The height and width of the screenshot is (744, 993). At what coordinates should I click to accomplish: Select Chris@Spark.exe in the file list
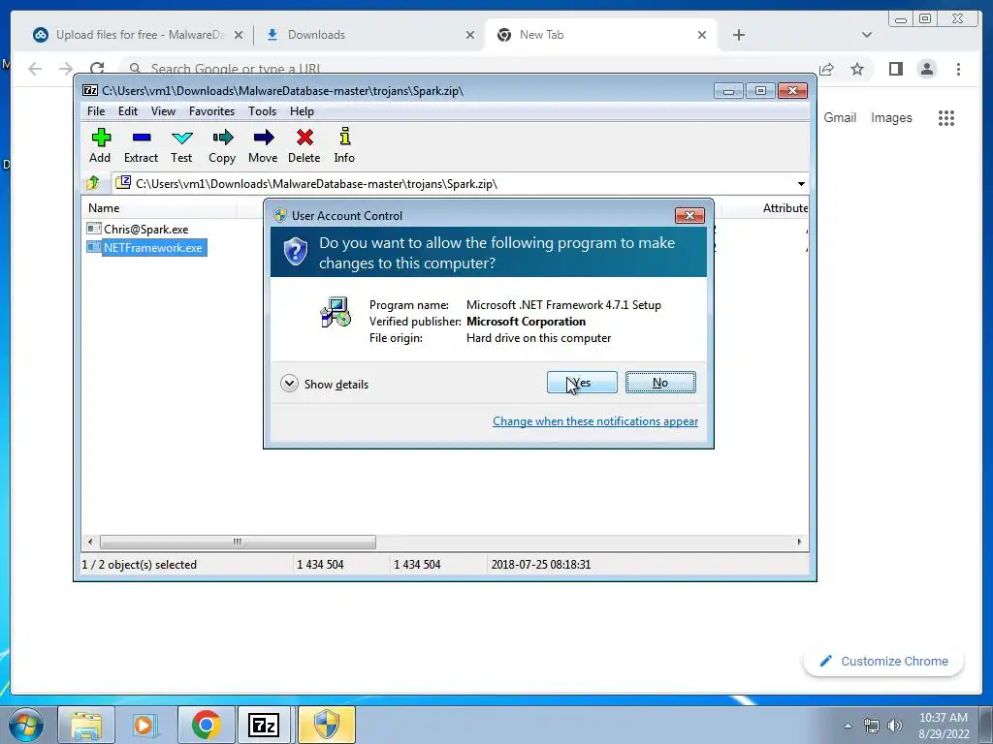[x=138, y=229]
